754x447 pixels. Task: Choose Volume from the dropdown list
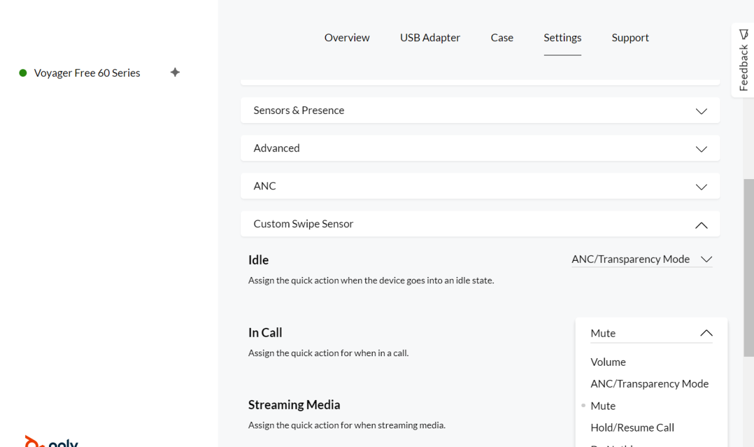coord(608,362)
